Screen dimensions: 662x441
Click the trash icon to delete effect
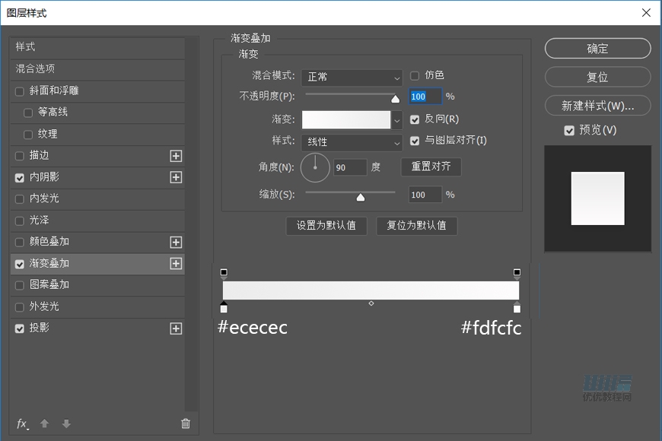pyautogui.click(x=185, y=424)
